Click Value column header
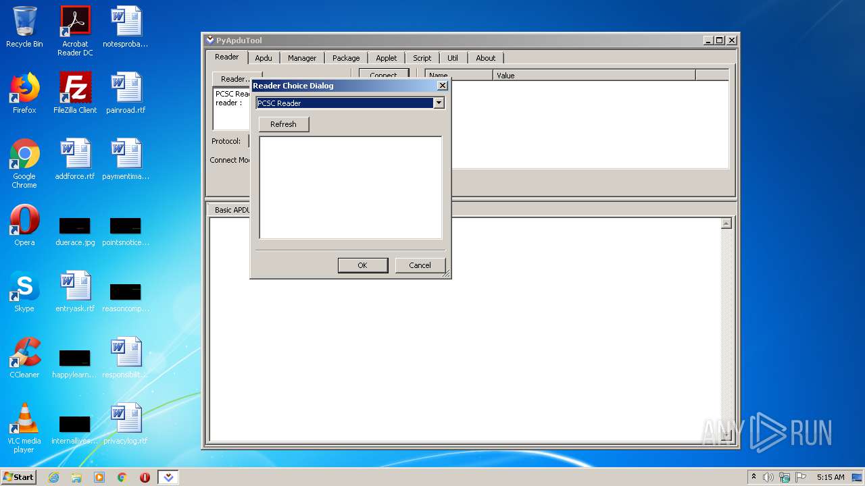865x486 pixels. pyautogui.click(x=594, y=75)
